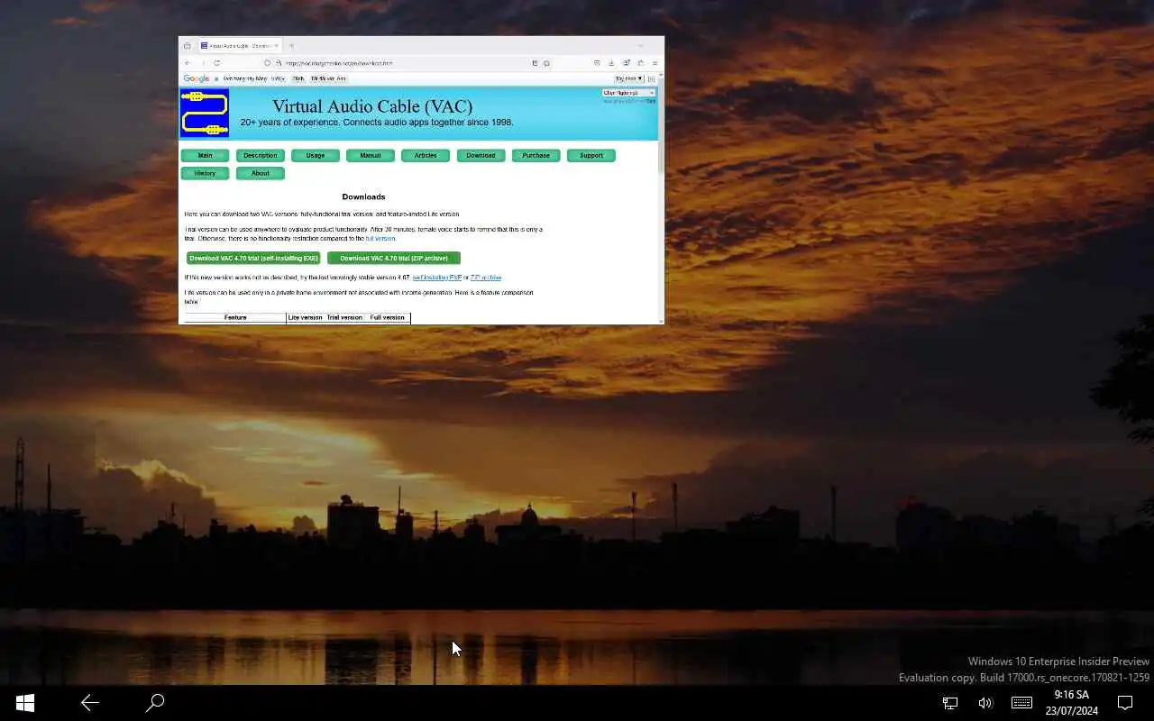Download VAC 4.70 trial self-installing EXE
The height and width of the screenshot is (721, 1154).
[253, 258]
